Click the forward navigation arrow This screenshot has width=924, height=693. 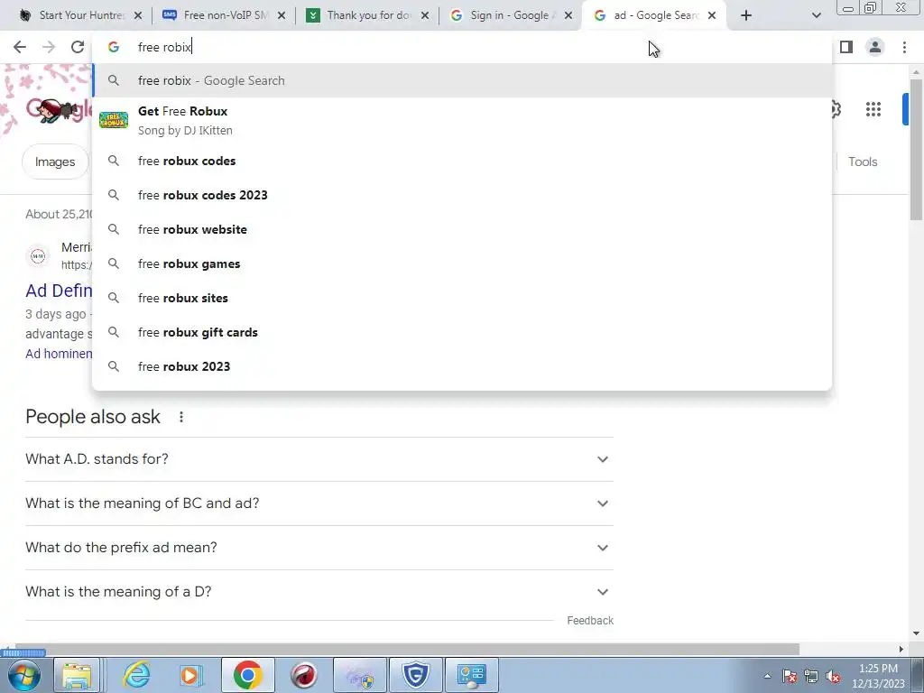(49, 47)
